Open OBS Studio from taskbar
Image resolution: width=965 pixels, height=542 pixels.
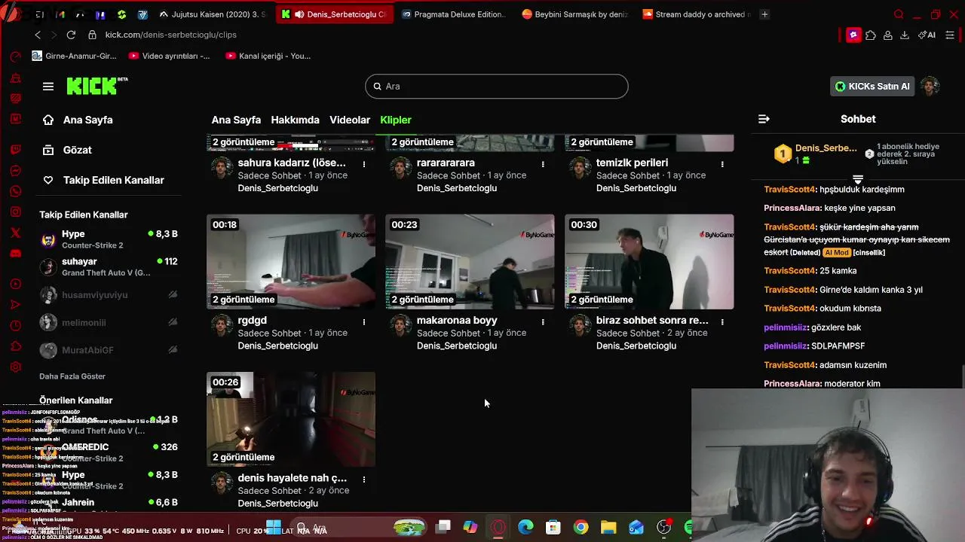coord(663,527)
